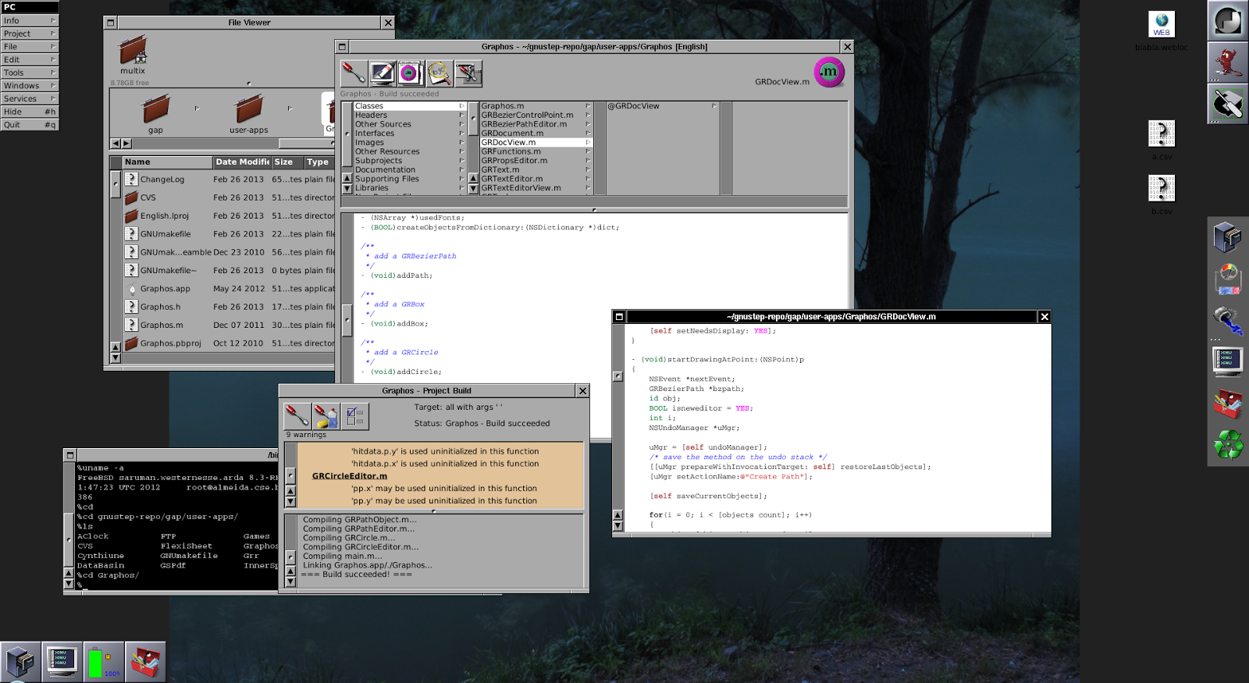Click the pink .m file type icon
This screenshot has height=683, width=1249.
click(829, 73)
